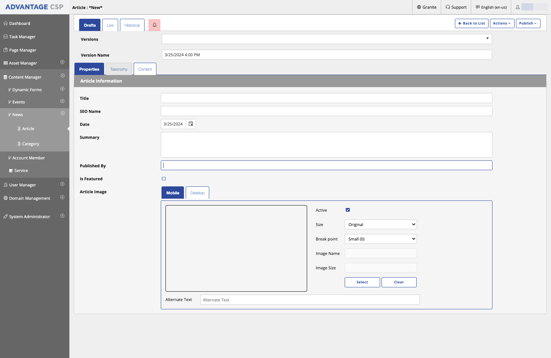This screenshot has width=551, height=358.
Task: Select the Desktop image tab
Action: 197,193
